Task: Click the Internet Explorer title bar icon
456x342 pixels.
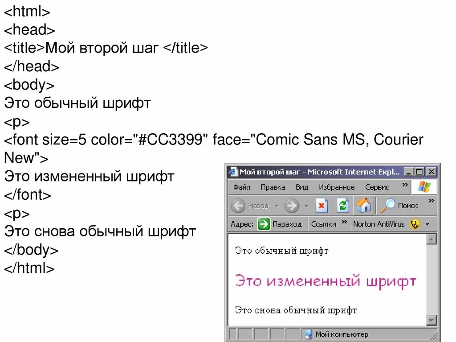Action: pos(232,172)
